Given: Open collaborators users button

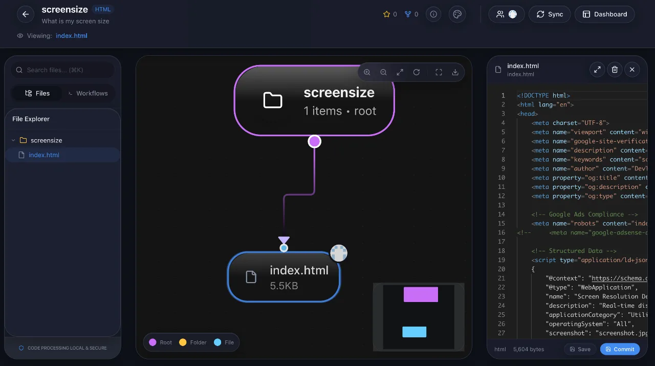Looking at the screenshot, I should pyautogui.click(x=506, y=14).
